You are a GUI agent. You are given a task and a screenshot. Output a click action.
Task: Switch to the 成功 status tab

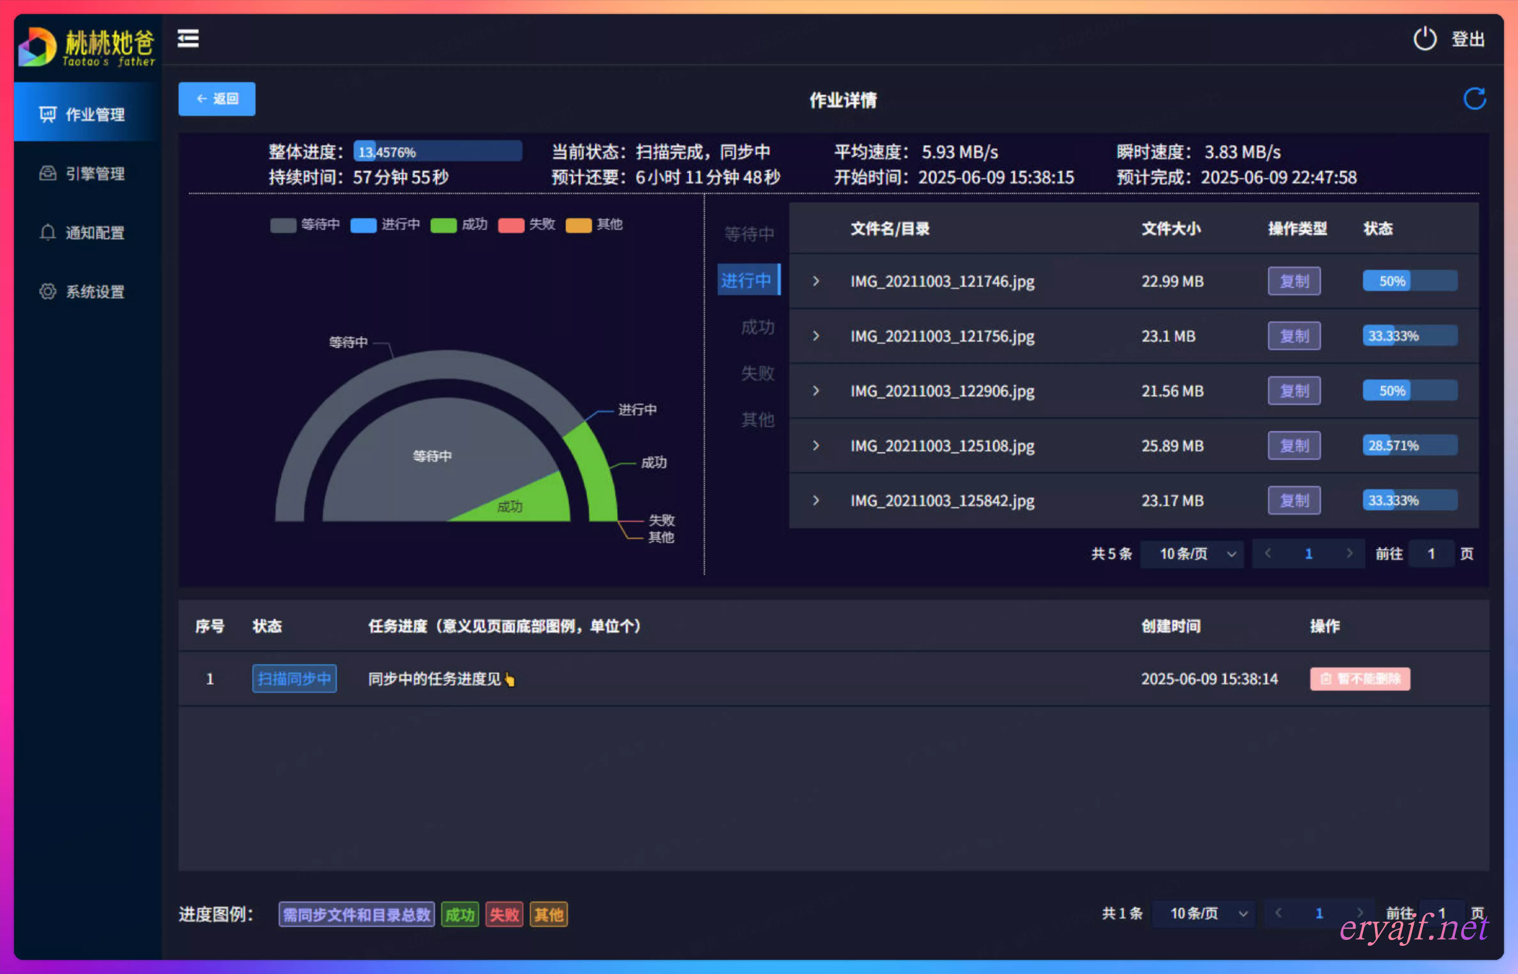tap(757, 327)
